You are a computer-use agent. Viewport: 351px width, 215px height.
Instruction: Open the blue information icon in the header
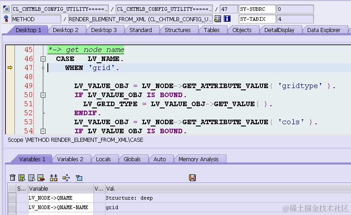(227, 19)
